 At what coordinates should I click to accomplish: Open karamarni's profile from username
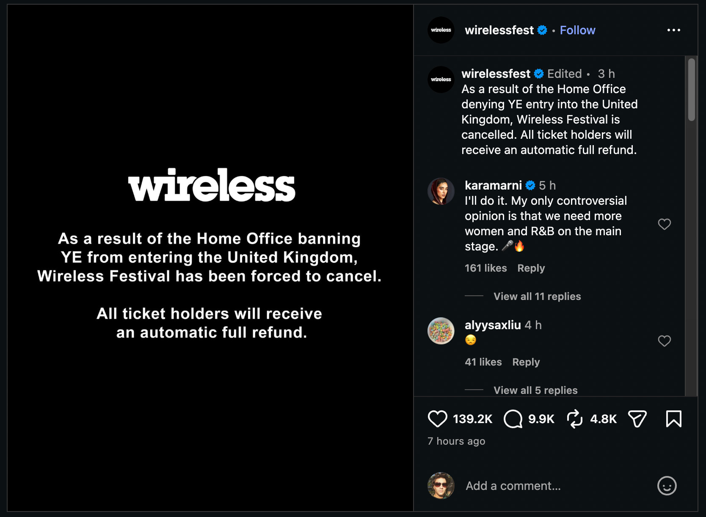click(493, 185)
